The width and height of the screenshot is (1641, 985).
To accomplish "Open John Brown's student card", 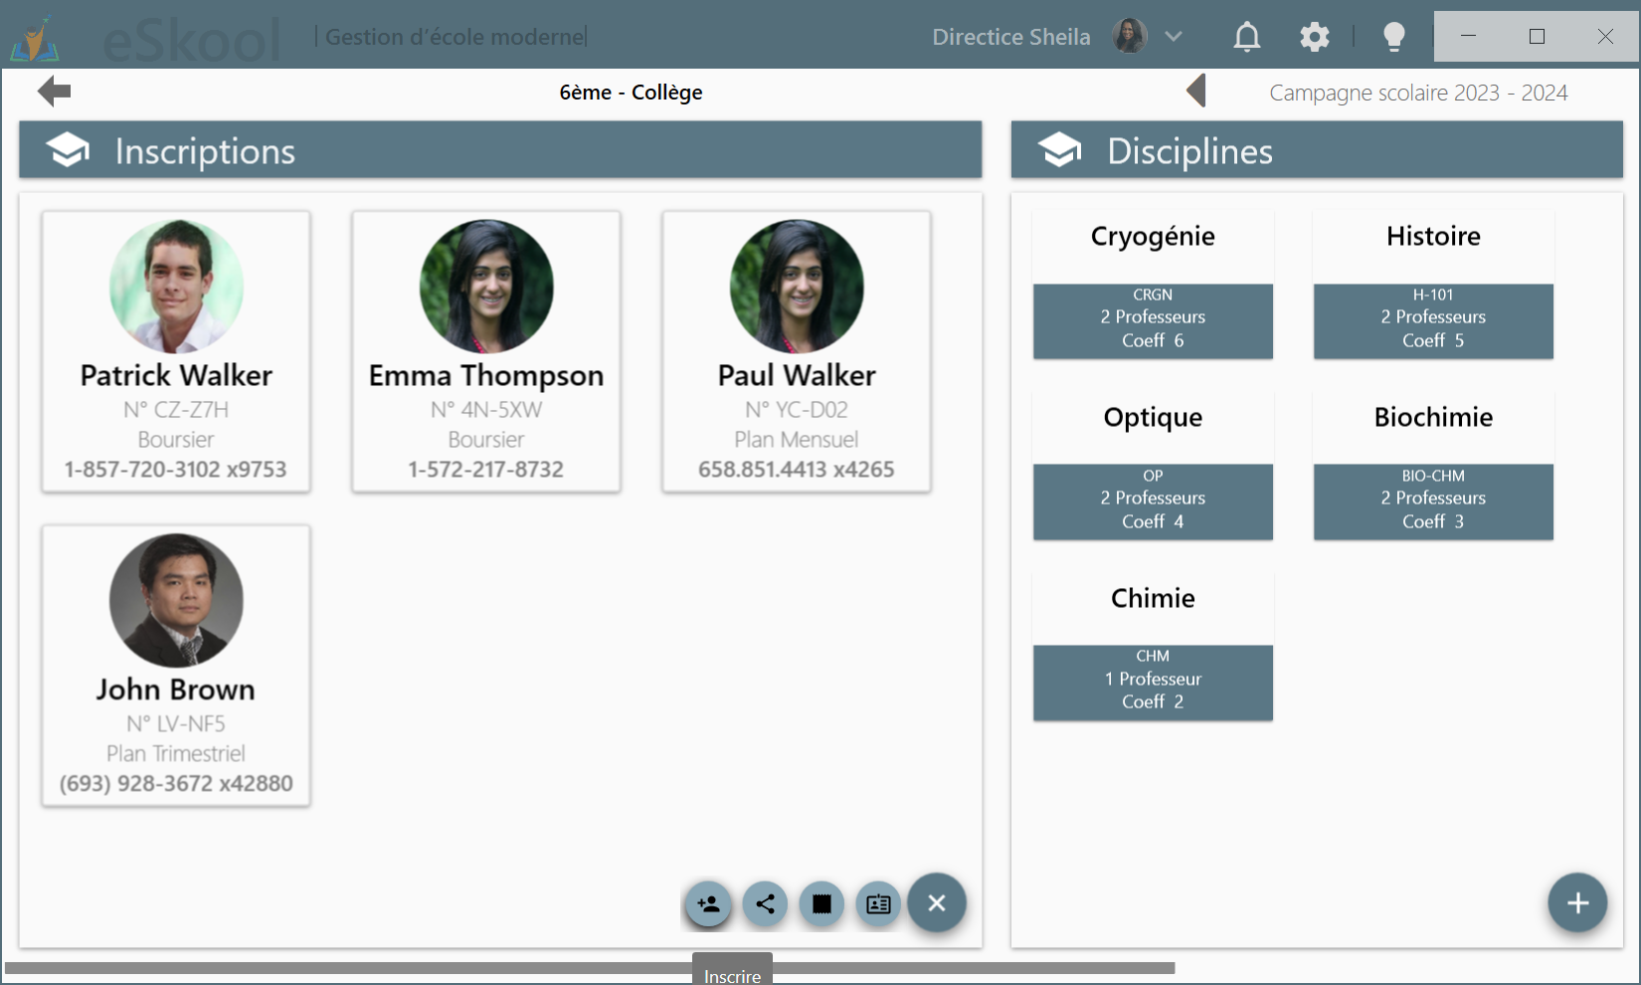I will (176, 665).
